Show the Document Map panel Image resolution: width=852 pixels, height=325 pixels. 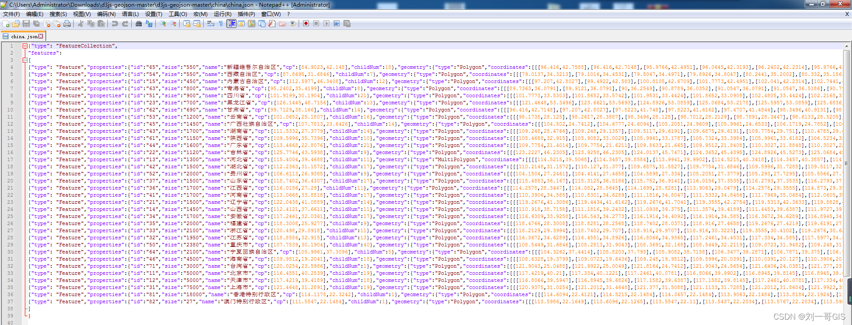(x=252, y=24)
